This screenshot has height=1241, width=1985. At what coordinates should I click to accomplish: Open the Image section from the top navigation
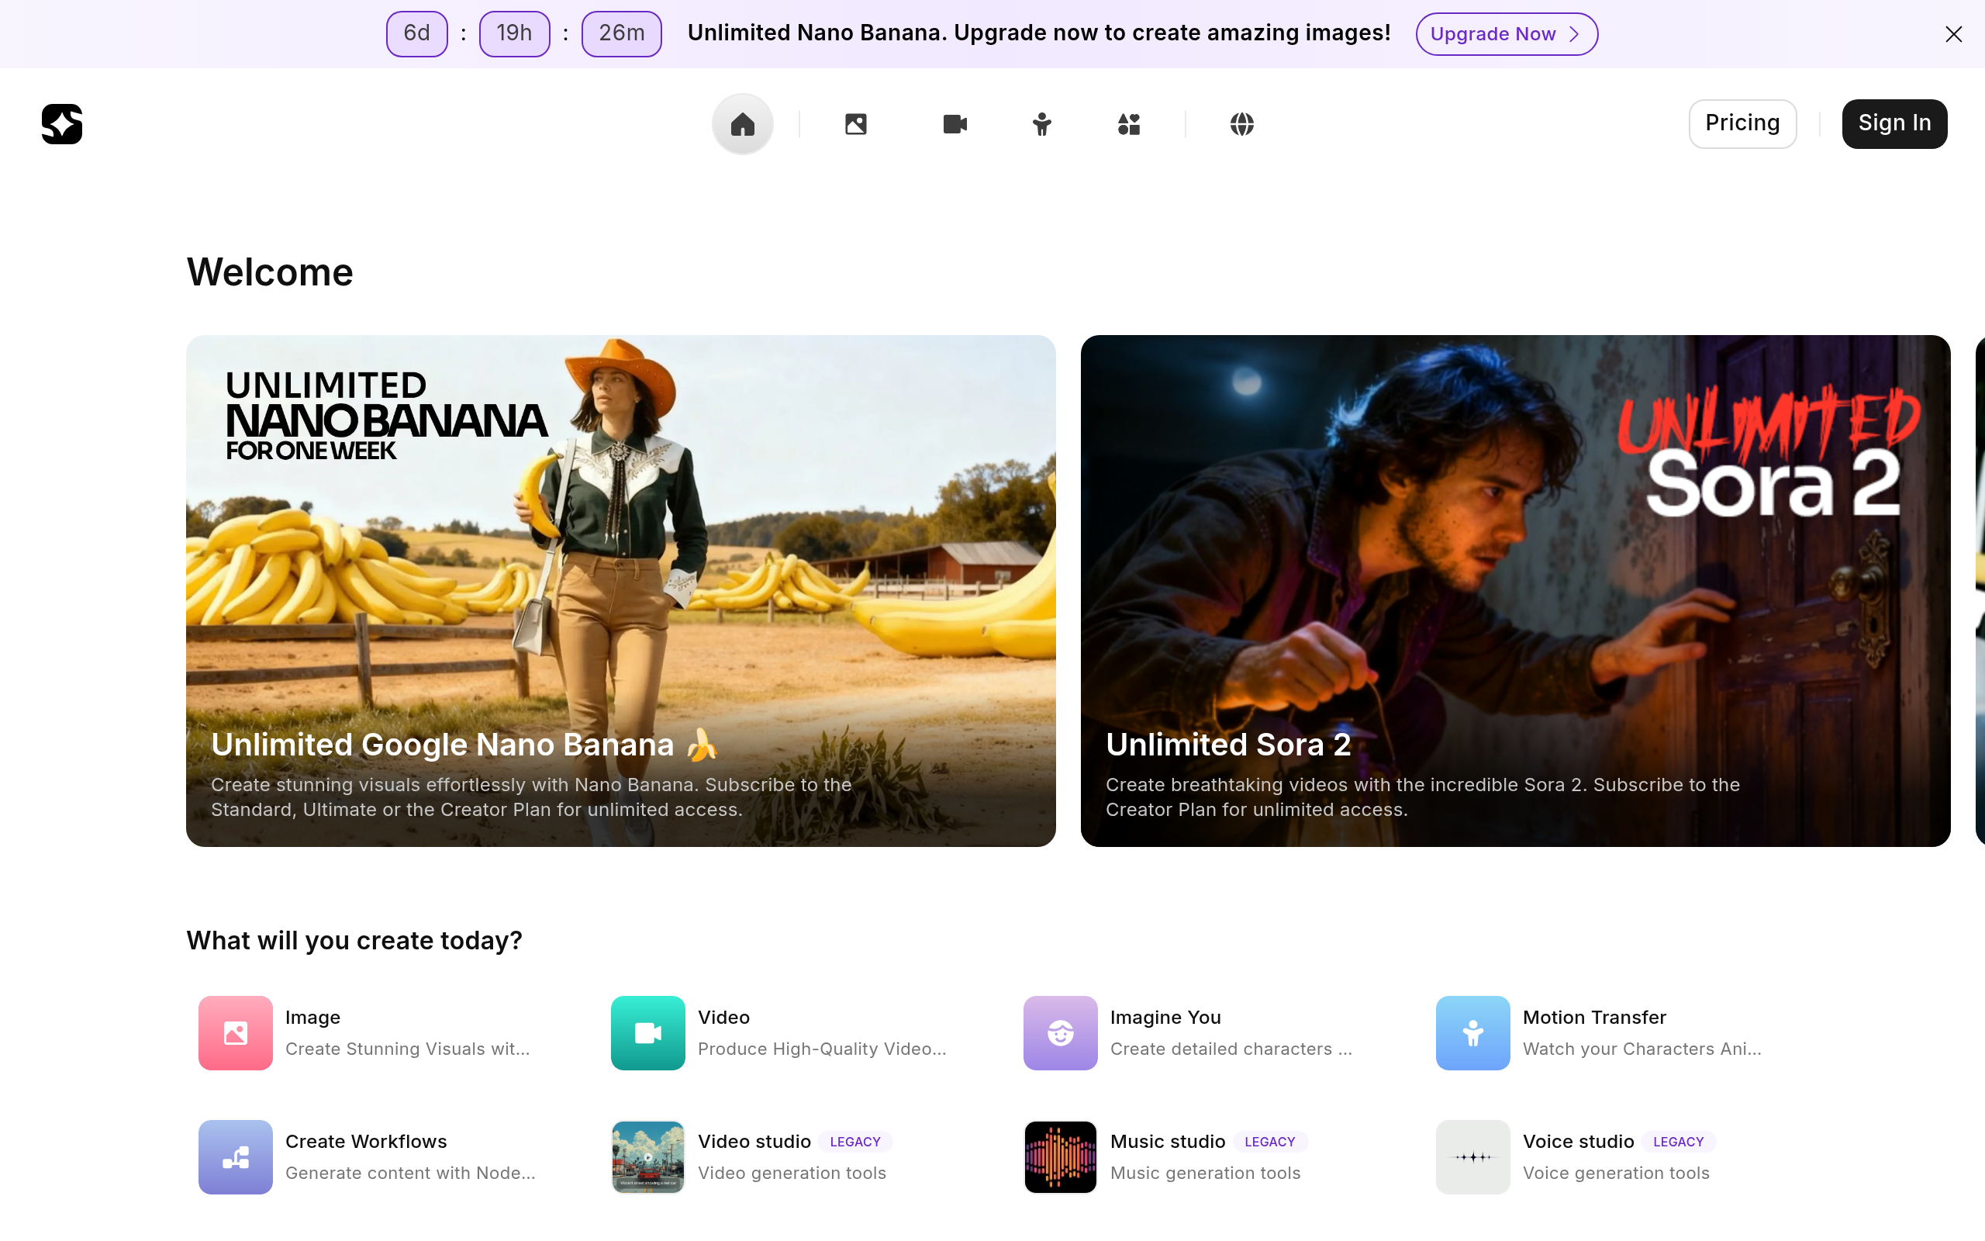coord(855,124)
